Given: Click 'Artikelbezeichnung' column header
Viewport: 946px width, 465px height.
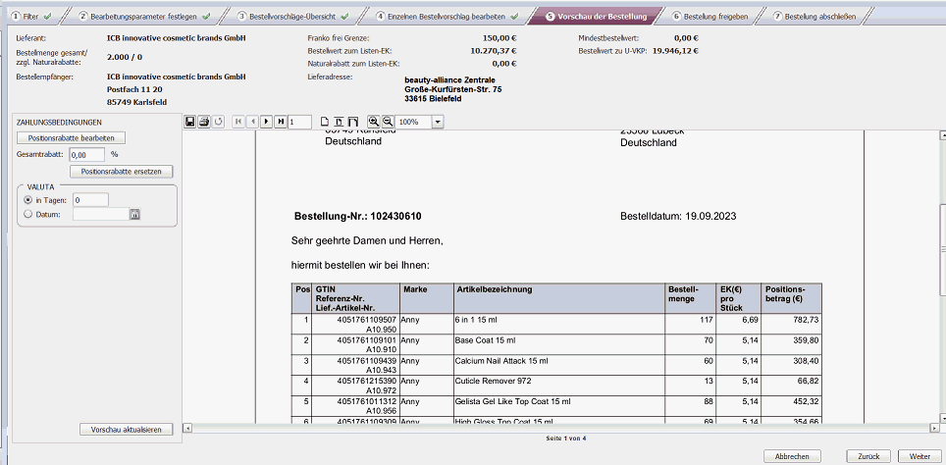Looking at the screenshot, I should (495, 289).
